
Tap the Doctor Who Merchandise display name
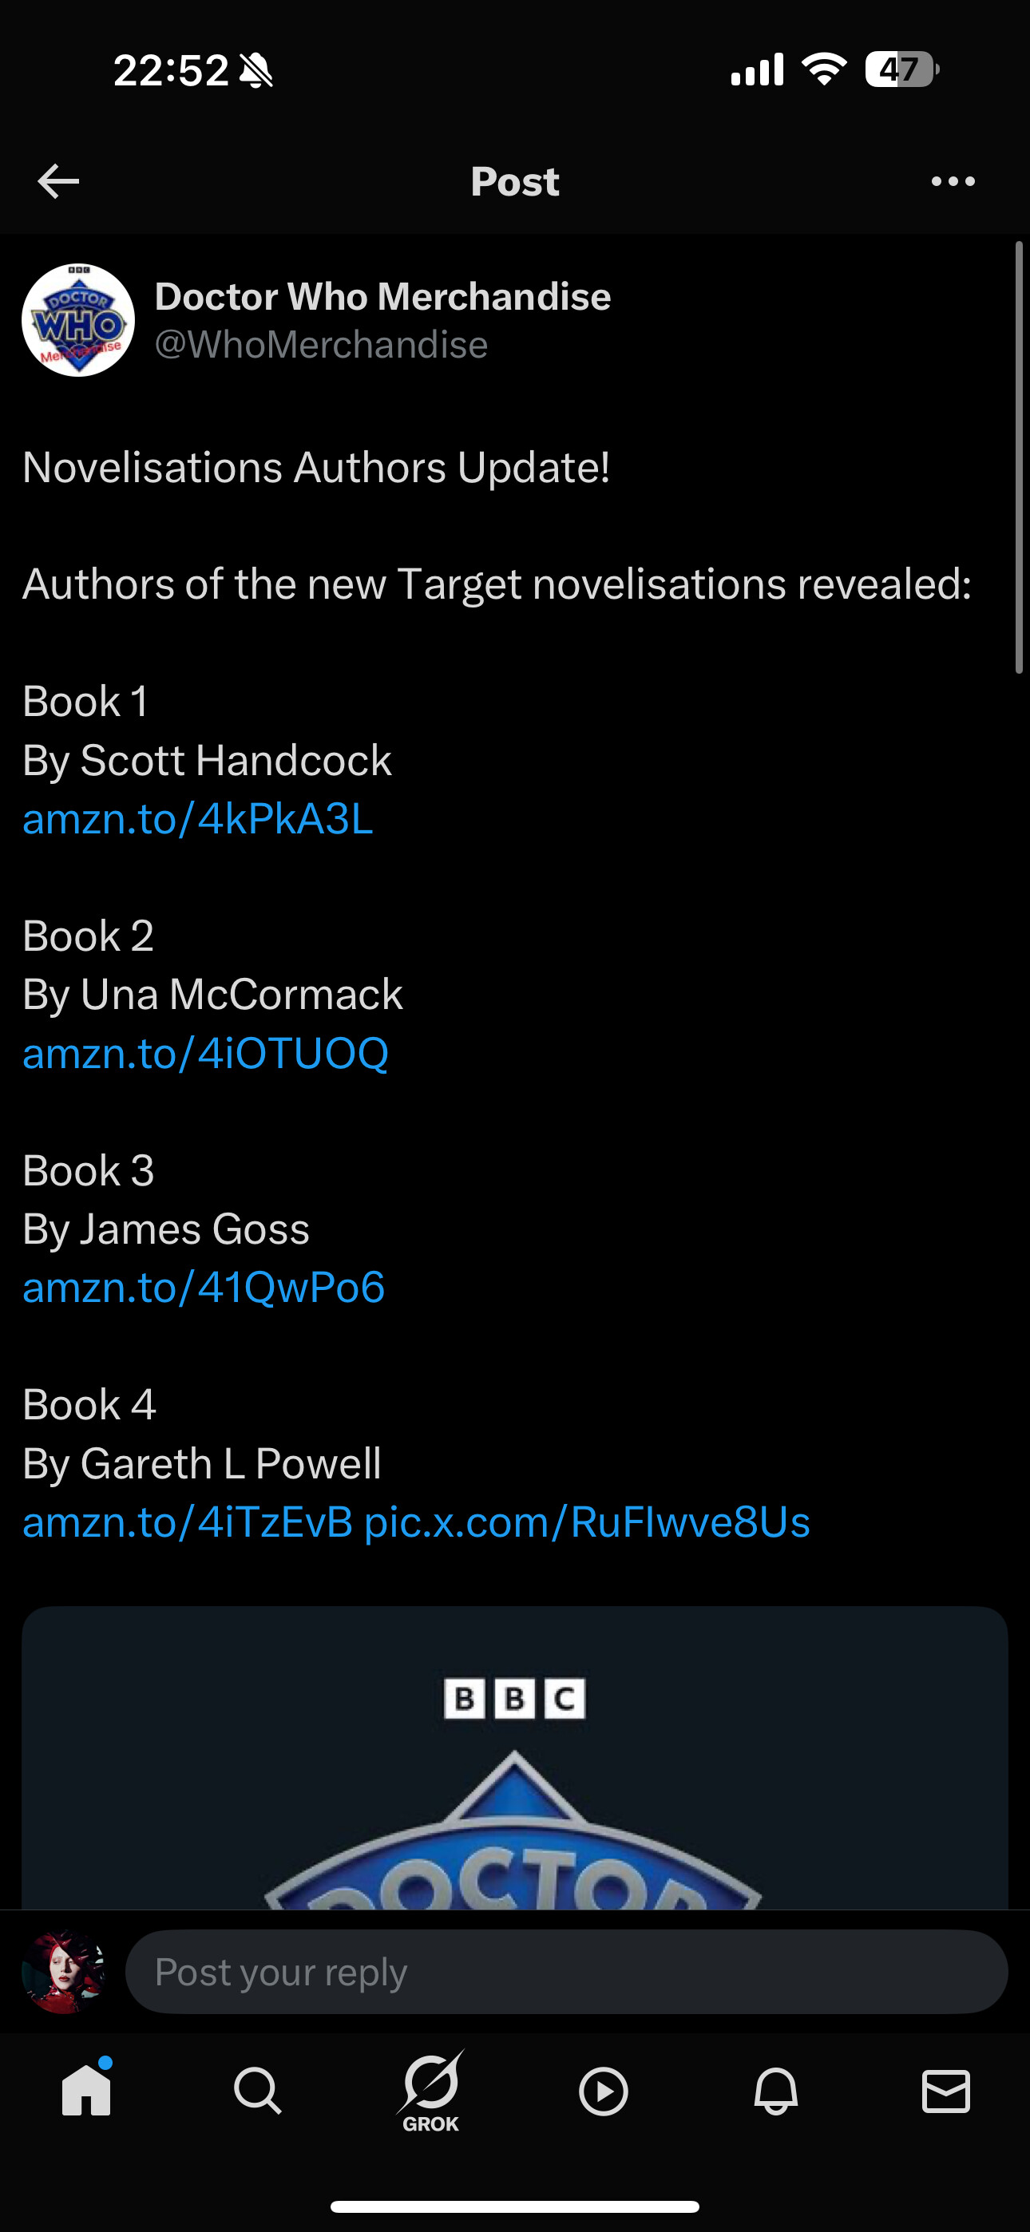(382, 296)
